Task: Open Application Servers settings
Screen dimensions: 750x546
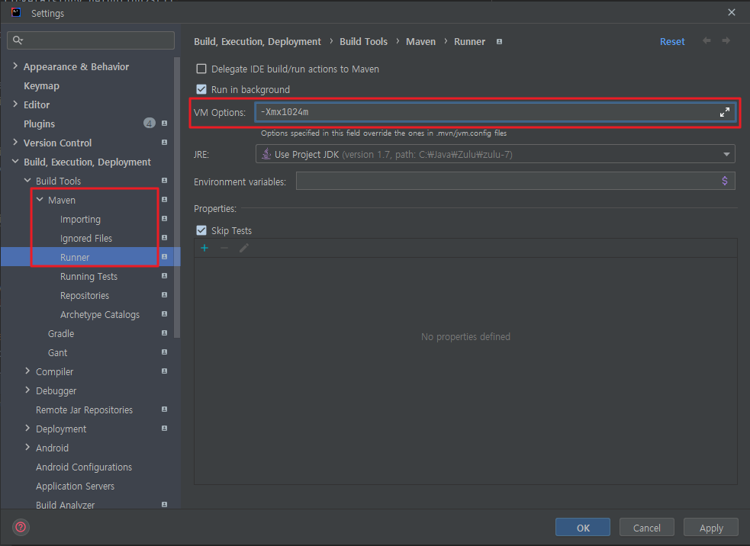Action: coord(75,487)
